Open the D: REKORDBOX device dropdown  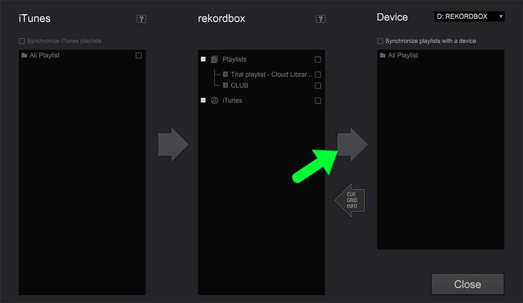[x=470, y=16]
